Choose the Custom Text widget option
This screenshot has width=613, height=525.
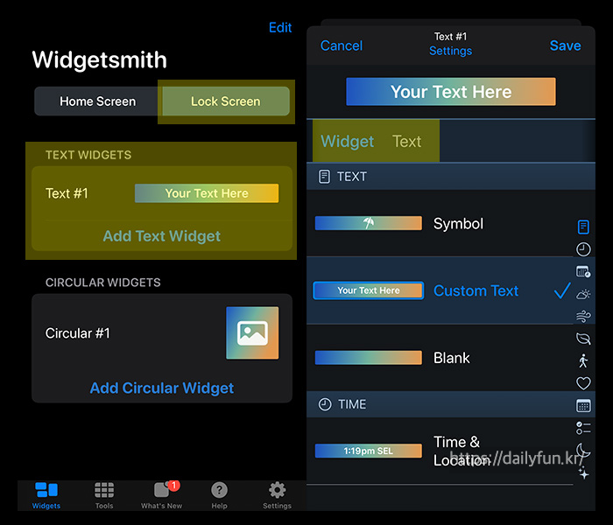[440, 290]
